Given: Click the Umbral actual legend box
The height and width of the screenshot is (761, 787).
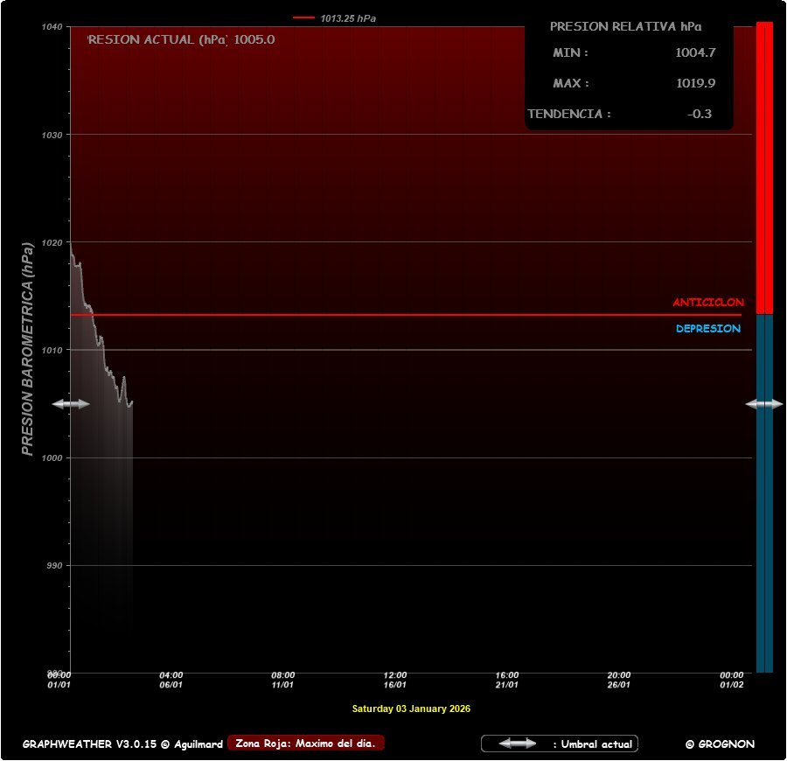Looking at the screenshot, I should (560, 744).
